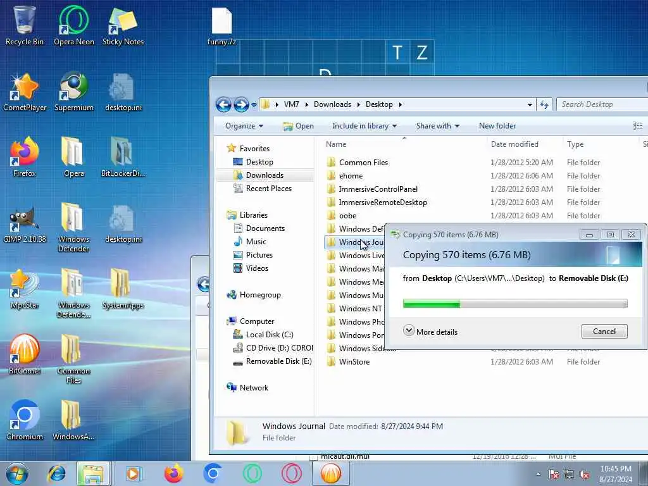Viewport: 648px width, 486px height.
Task: Cancel the copy operation
Action: (x=604, y=332)
